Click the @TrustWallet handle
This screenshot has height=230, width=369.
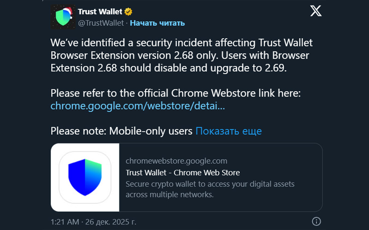[101, 23]
